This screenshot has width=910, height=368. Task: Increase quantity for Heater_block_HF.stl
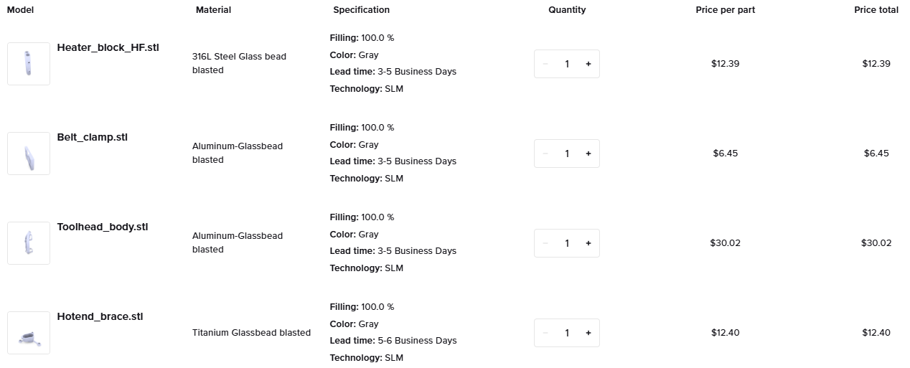(588, 64)
